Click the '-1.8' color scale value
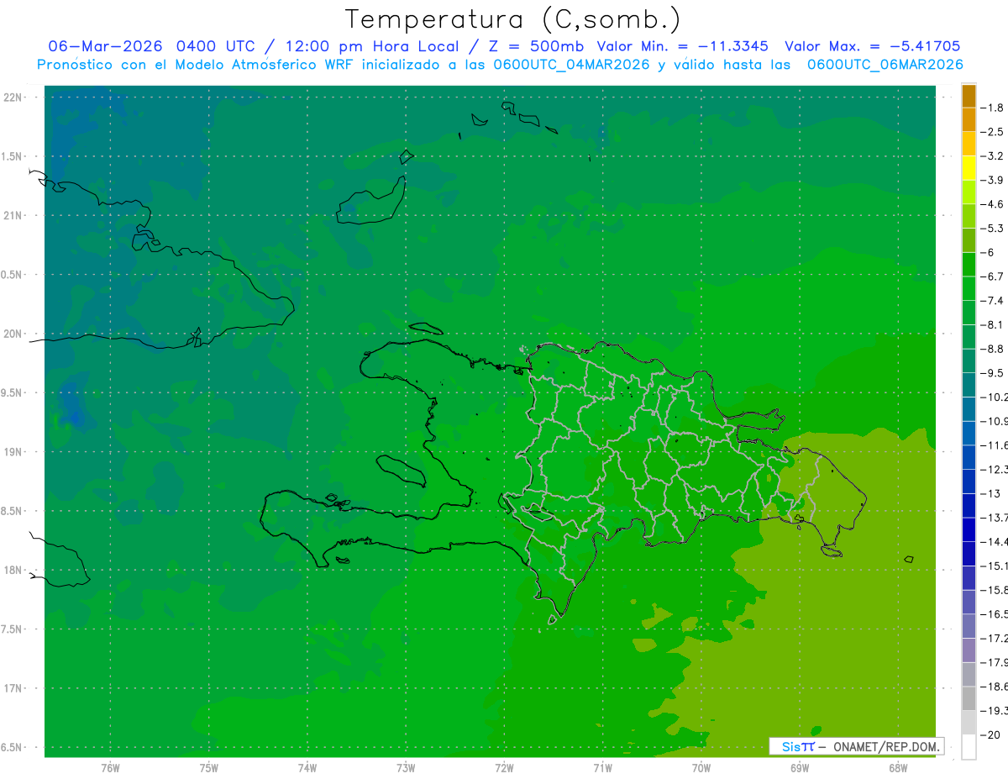This screenshot has height=779, width=1008. click(x=993, y=108)
